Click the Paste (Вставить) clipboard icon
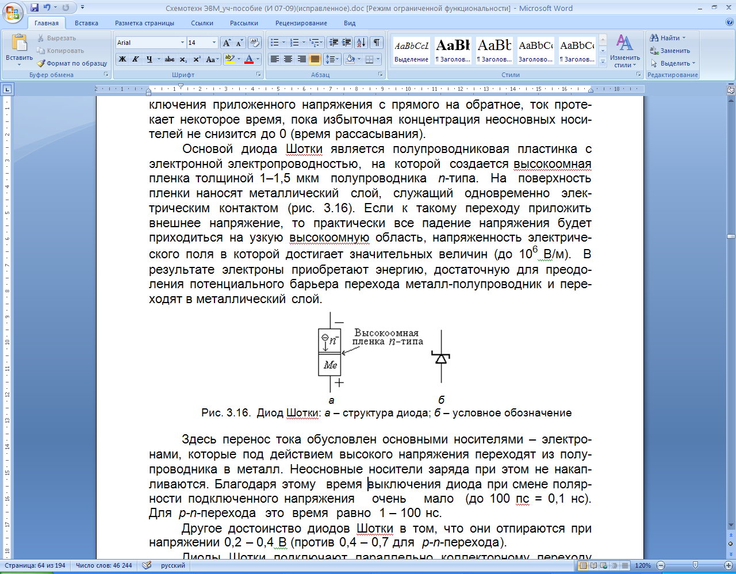Viewport: 736px width, 574px height. coord(20,43)
